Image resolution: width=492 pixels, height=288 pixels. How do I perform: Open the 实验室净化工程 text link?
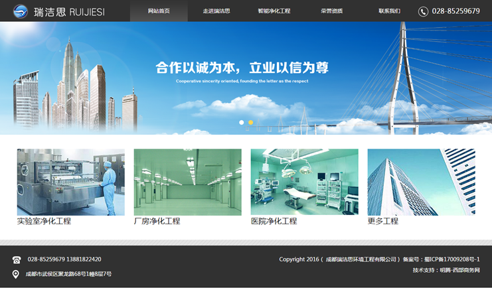point(44,221)
